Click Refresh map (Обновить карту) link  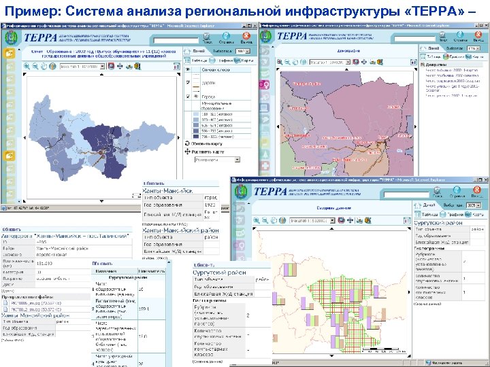tap(203, 143)
